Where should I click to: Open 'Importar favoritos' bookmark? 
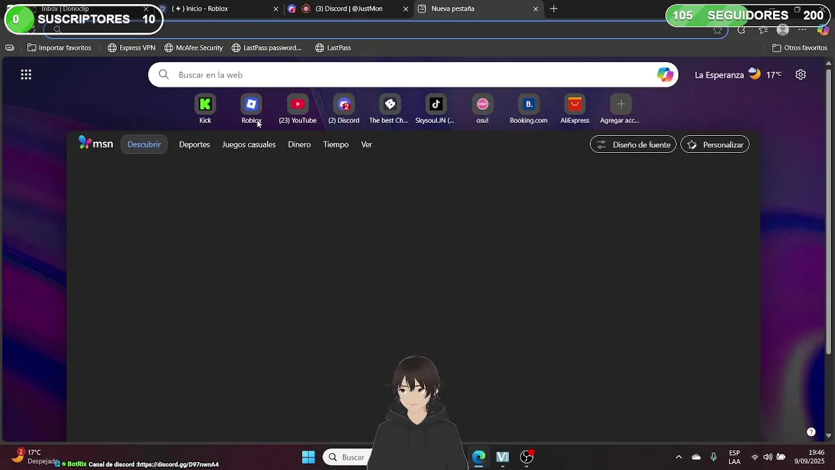(x=59, y=48)
